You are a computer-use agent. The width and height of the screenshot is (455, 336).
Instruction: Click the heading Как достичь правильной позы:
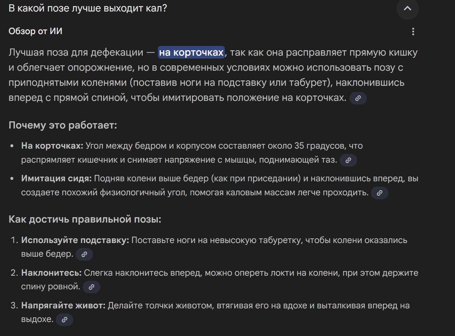point(85,219)
